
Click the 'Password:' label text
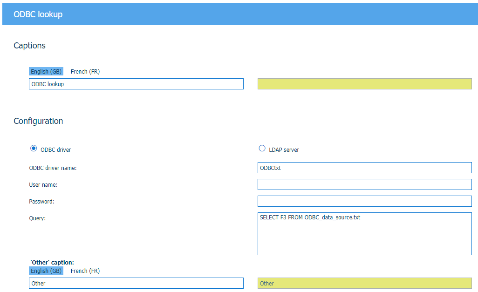[41, 202]
